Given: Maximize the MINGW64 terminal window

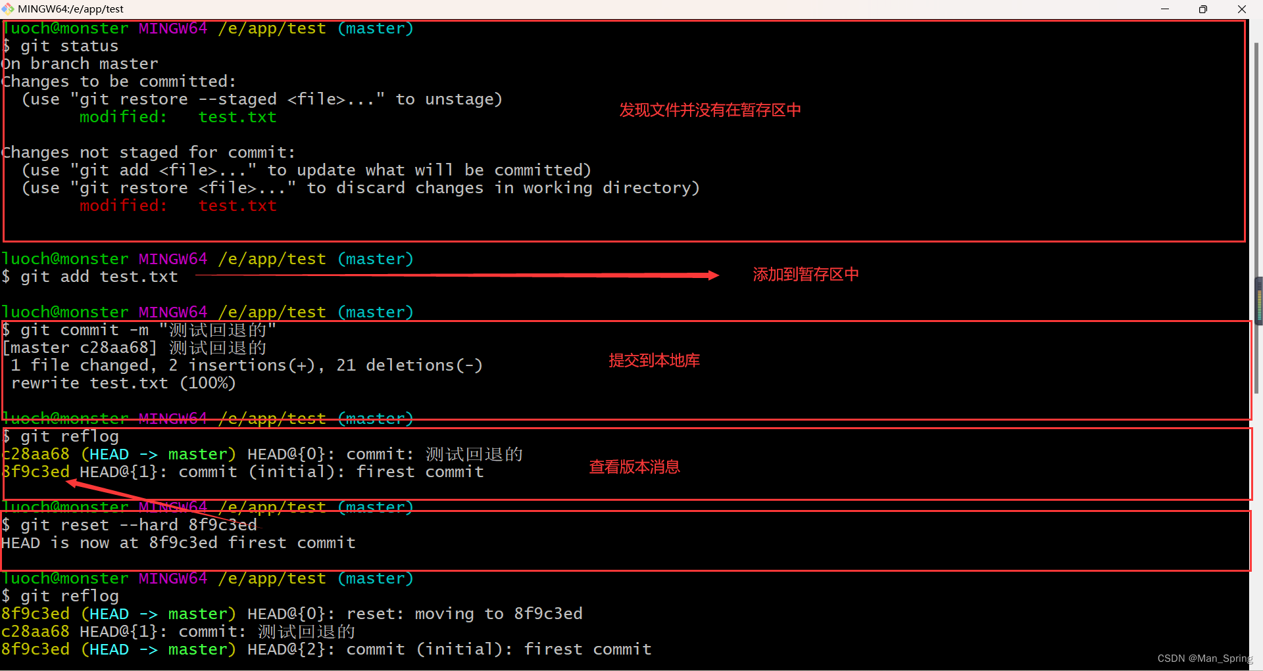Looking at the screenshot, I should (1202, 9).
